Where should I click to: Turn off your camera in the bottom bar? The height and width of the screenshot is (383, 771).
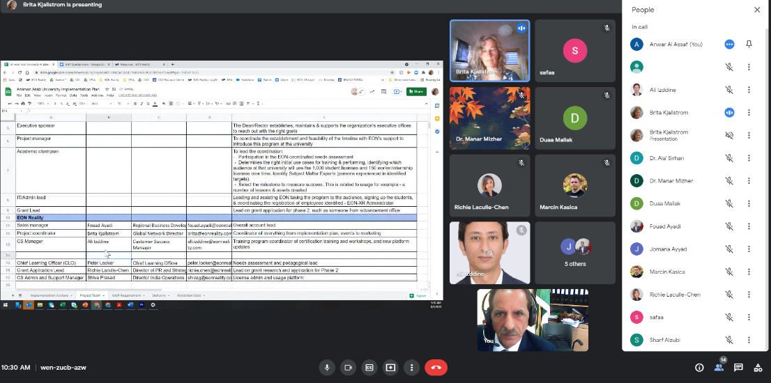point(348,367)
